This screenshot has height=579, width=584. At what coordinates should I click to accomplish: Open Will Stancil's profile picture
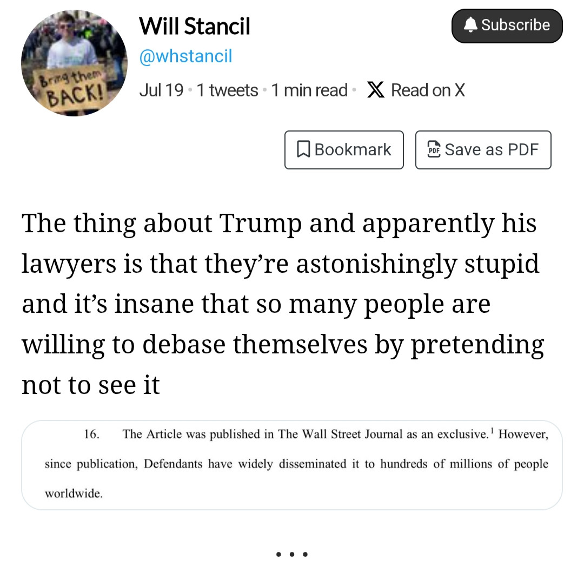point(74,63)
